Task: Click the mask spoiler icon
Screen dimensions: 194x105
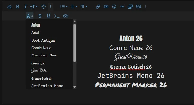Action: (x=66, y=16)
